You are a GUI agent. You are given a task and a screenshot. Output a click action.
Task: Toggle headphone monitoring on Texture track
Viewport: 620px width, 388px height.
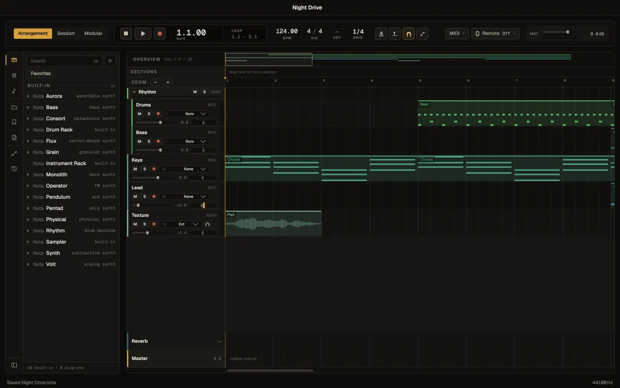coord(208,224)
